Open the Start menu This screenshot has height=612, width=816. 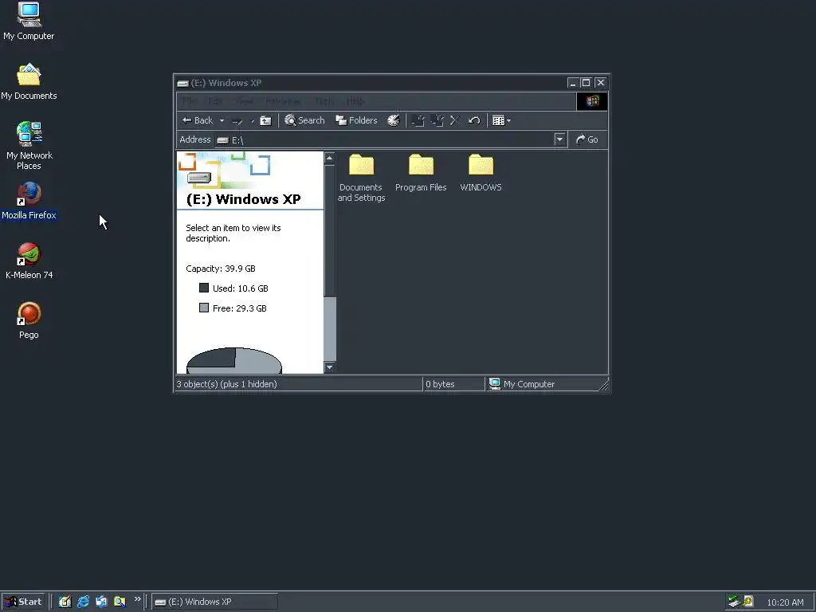coord(23,602)
